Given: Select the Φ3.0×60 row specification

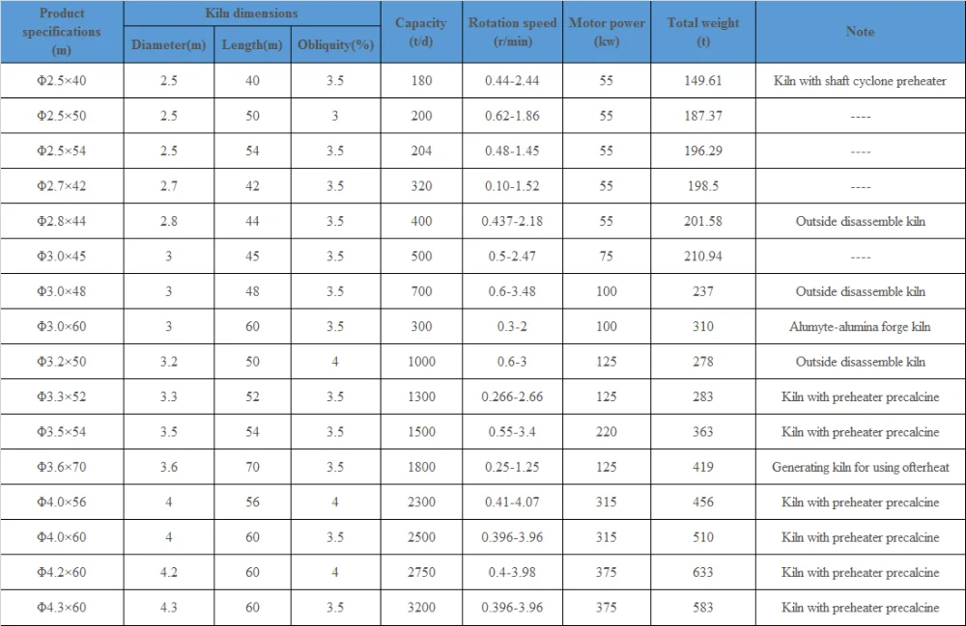Looking at the screenshot, I should 62,327.
